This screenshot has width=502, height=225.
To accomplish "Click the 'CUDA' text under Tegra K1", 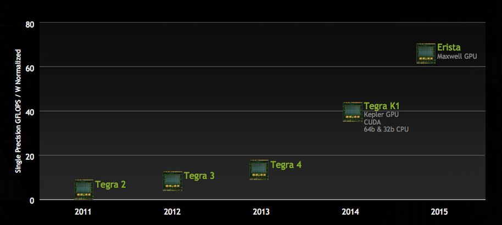I will point(372,122).
